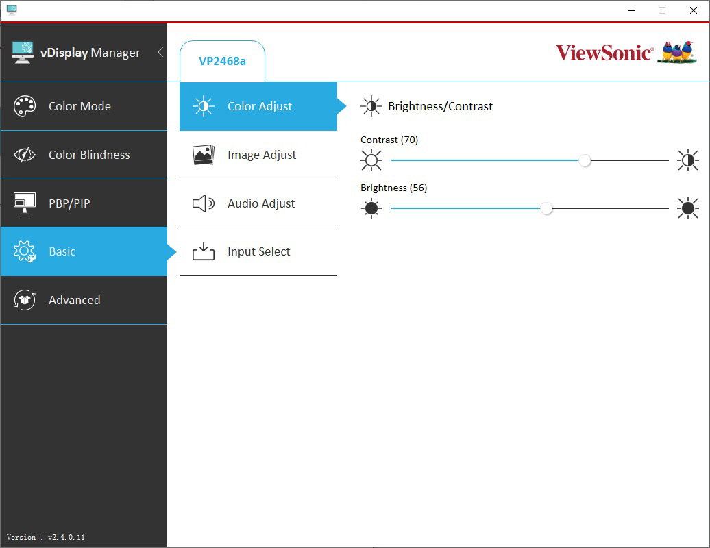Click the high contrast half-sun icon
Screen dimensions: 710x548
click(687, 160)
